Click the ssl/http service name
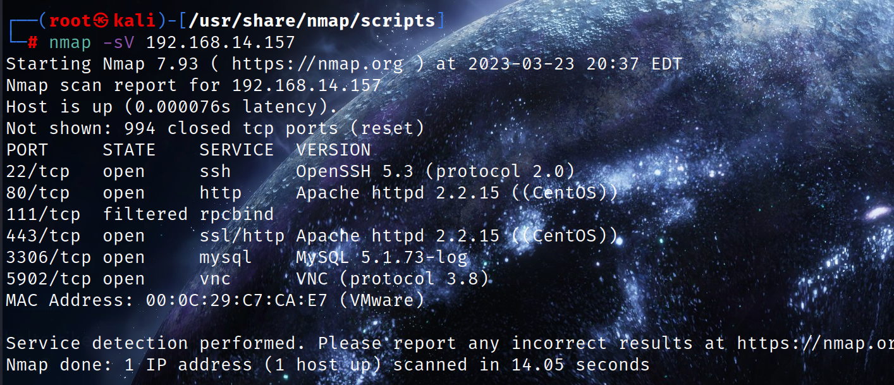This screenshot has width=894, height=385. click(x=242, y=236)
